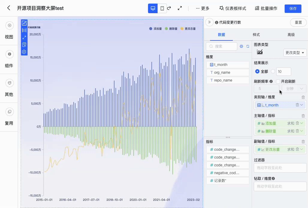This screenshot has height=208, width=308.
Task: Open 求和 aggregation for 更改总量
Action: pos(291,150)
